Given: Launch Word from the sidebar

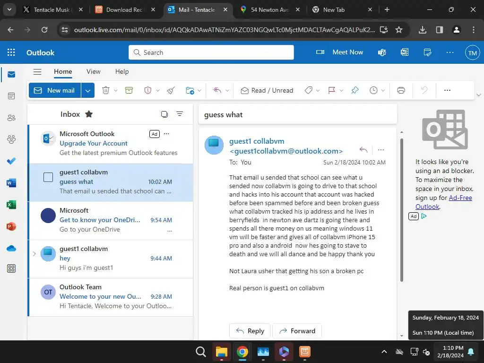Looking at the screenshot, I should click(11, 183).
